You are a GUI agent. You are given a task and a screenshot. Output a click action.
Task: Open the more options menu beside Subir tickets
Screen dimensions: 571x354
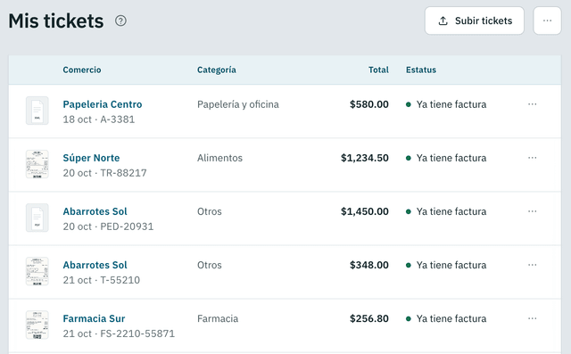pos(547,21)
